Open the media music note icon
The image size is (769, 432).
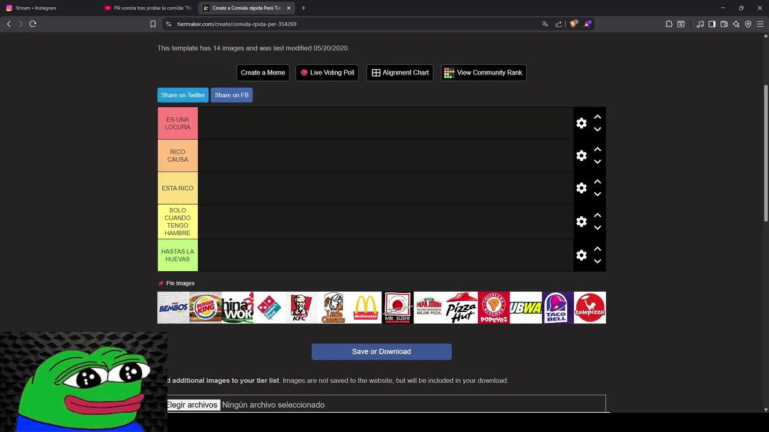[700, 24]
